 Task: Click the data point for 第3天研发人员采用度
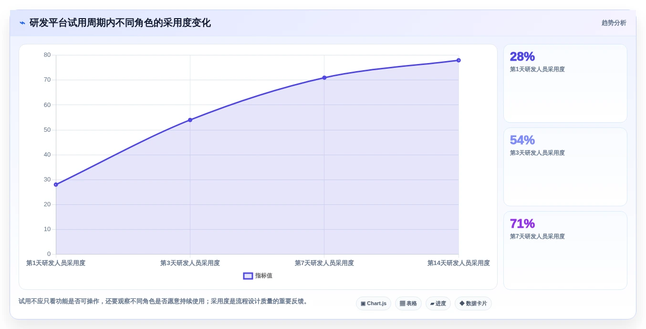click(x=190, y=120)
